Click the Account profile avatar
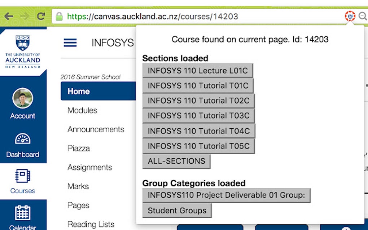 click(x=23, y=98)
